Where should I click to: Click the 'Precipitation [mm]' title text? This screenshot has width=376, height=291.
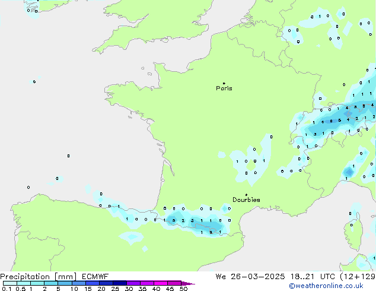39,277
